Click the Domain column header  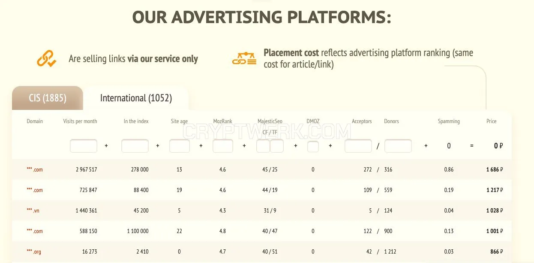pos(35,121)
